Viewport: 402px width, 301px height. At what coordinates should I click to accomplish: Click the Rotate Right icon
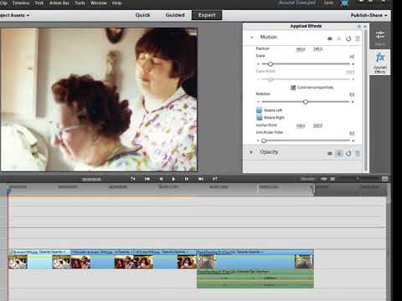tap(260, 117)
